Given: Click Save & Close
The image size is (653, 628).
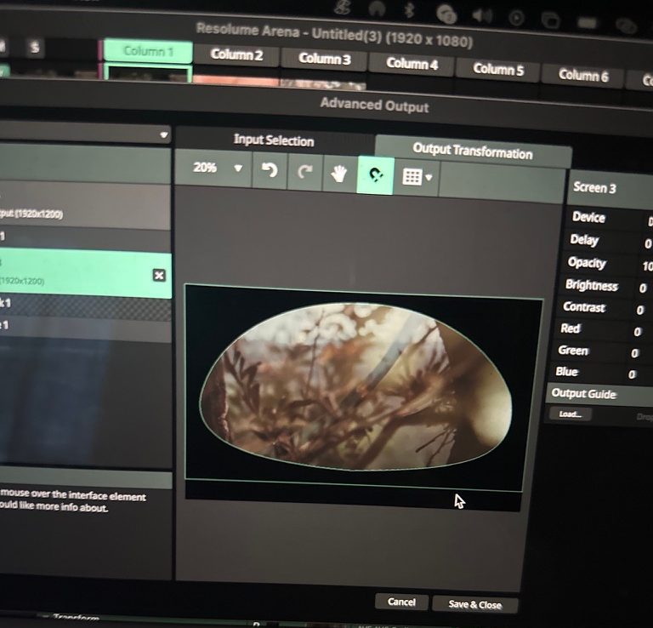Looking at the screenshot, I should 474,604.
